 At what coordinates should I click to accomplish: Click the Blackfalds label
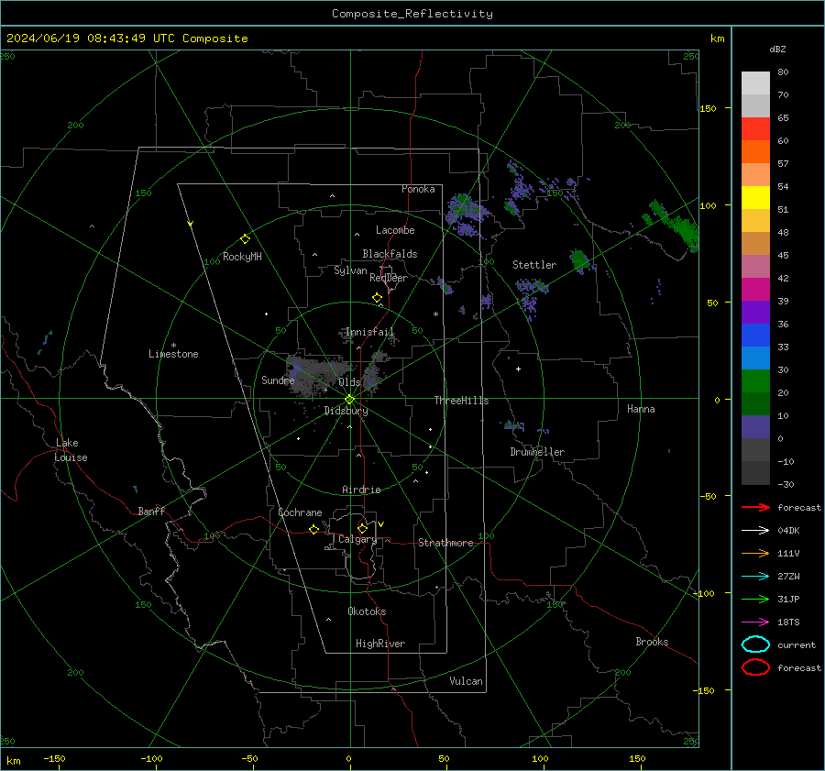(390, 254)
